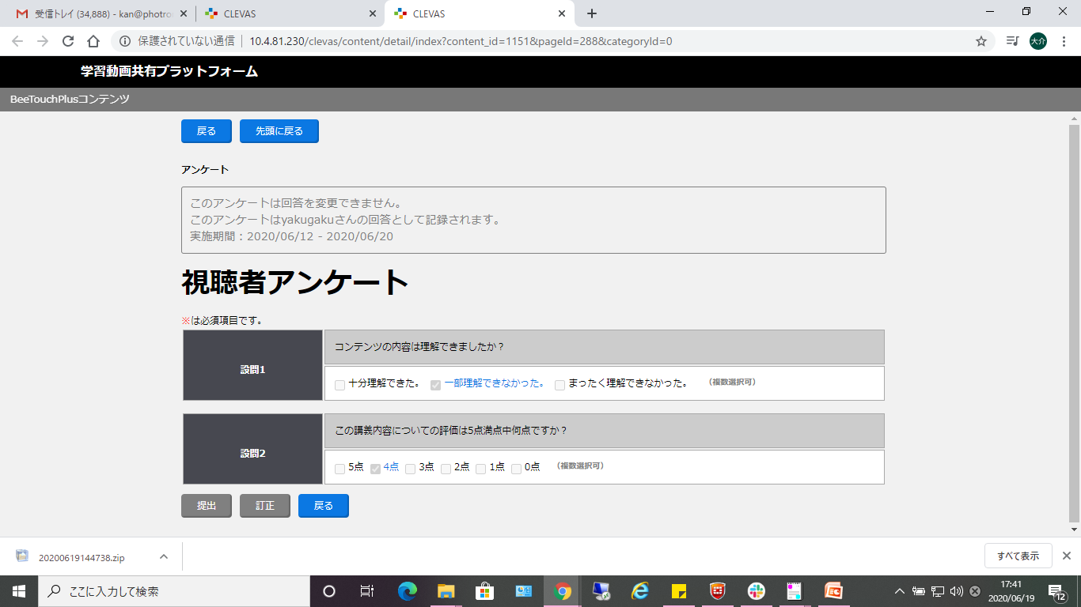Open the media control icon in toolbar

(1012, 41)
